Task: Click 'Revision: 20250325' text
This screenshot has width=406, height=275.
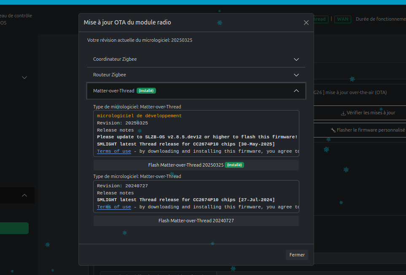Action: (x=122, y=123)
